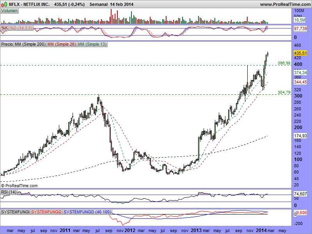Click the SYSTEMFUNGI2 red label
This screenshot has width=312, height=234.
[x=46, y=212]
